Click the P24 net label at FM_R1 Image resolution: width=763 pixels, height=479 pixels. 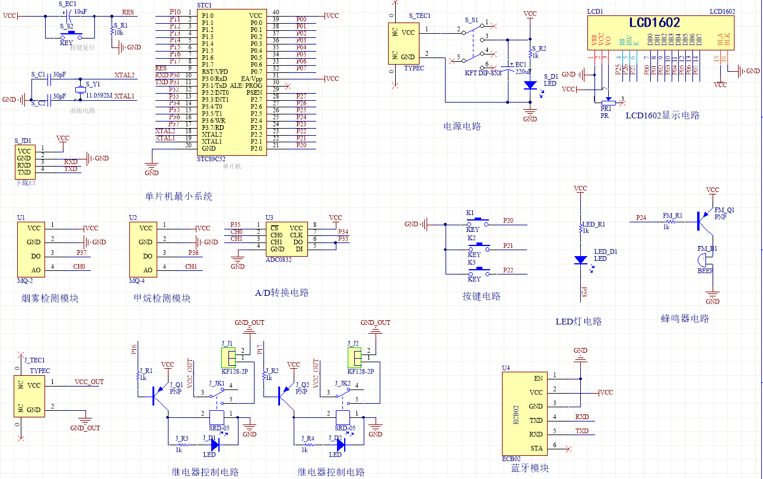click(x=641, y=218)
